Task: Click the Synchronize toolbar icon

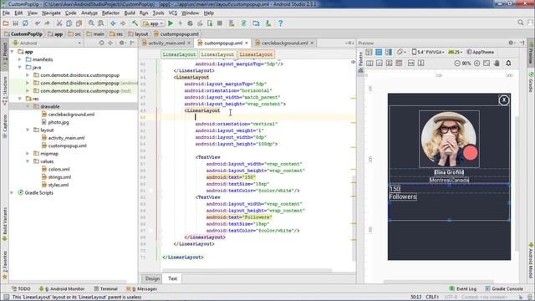Action: click(25, 23)
